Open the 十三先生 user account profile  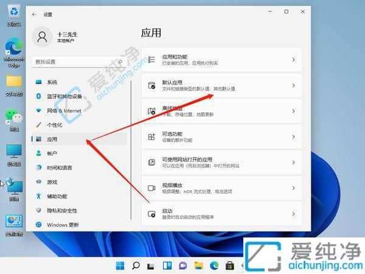tap(55, 37)
